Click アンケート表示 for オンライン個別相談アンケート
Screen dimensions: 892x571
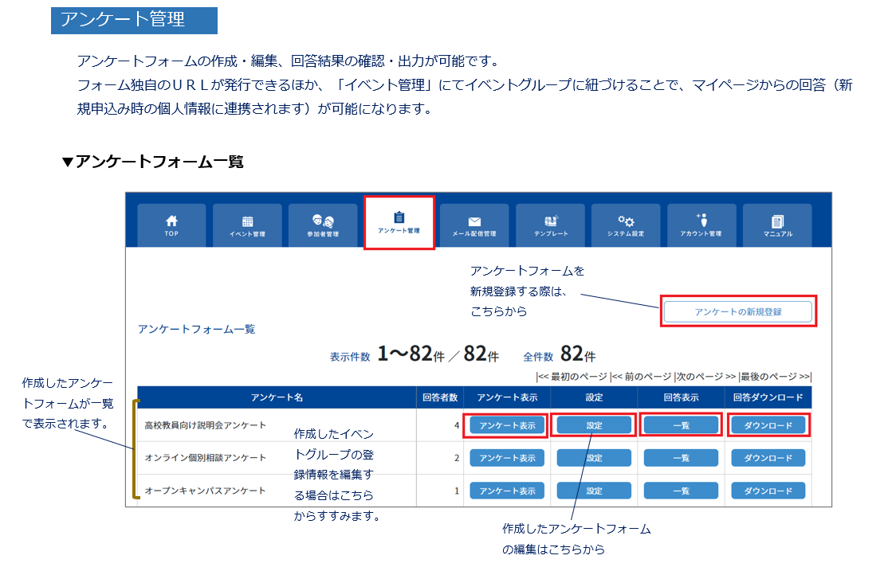click(x=507, y=458)
